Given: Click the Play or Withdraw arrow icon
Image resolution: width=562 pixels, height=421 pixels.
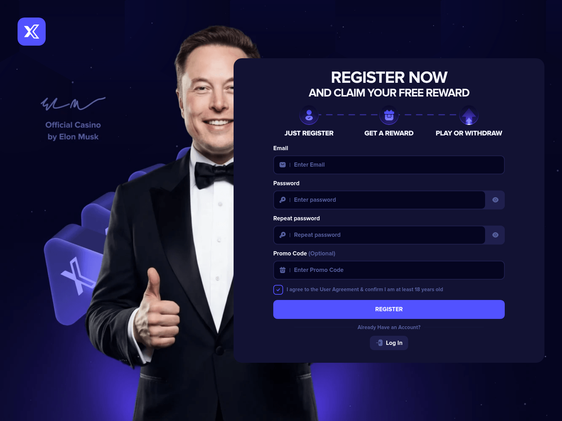Looking at the screenshot, I should point(469,115).
